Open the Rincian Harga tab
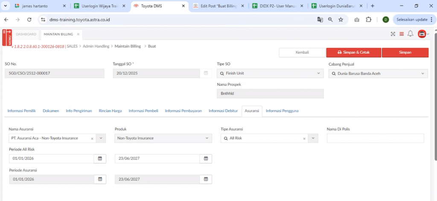Screen dimensions: 437x201 pyautogui.click(x=110, y=111)
